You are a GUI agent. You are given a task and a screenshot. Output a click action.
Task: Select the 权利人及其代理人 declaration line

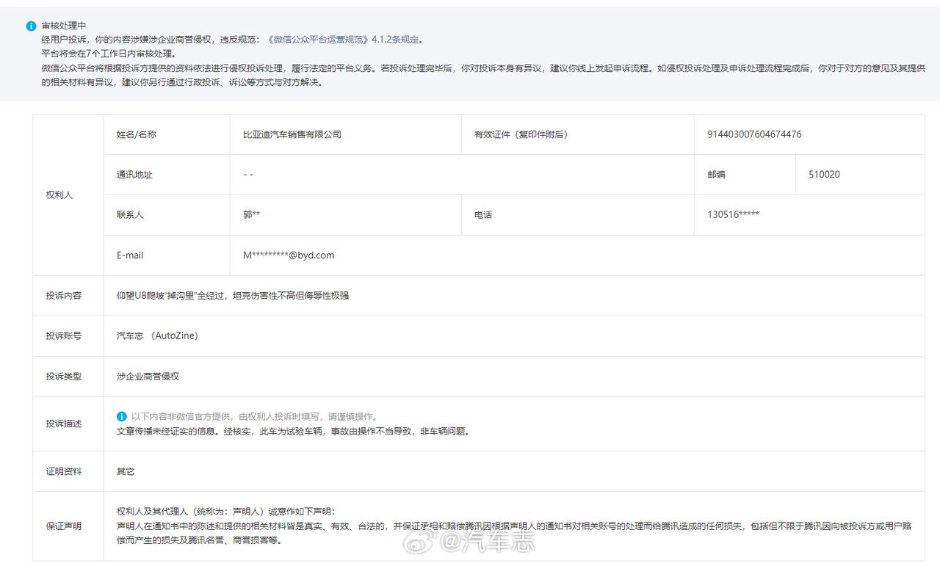[x=225, y=512]
